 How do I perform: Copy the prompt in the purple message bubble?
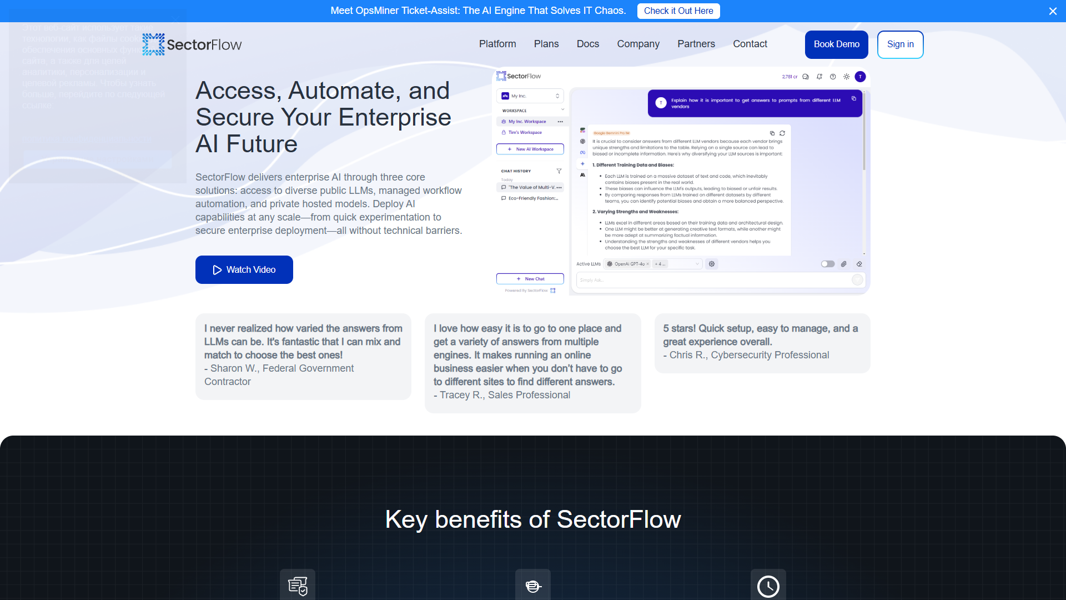click(x=854, y=98)
